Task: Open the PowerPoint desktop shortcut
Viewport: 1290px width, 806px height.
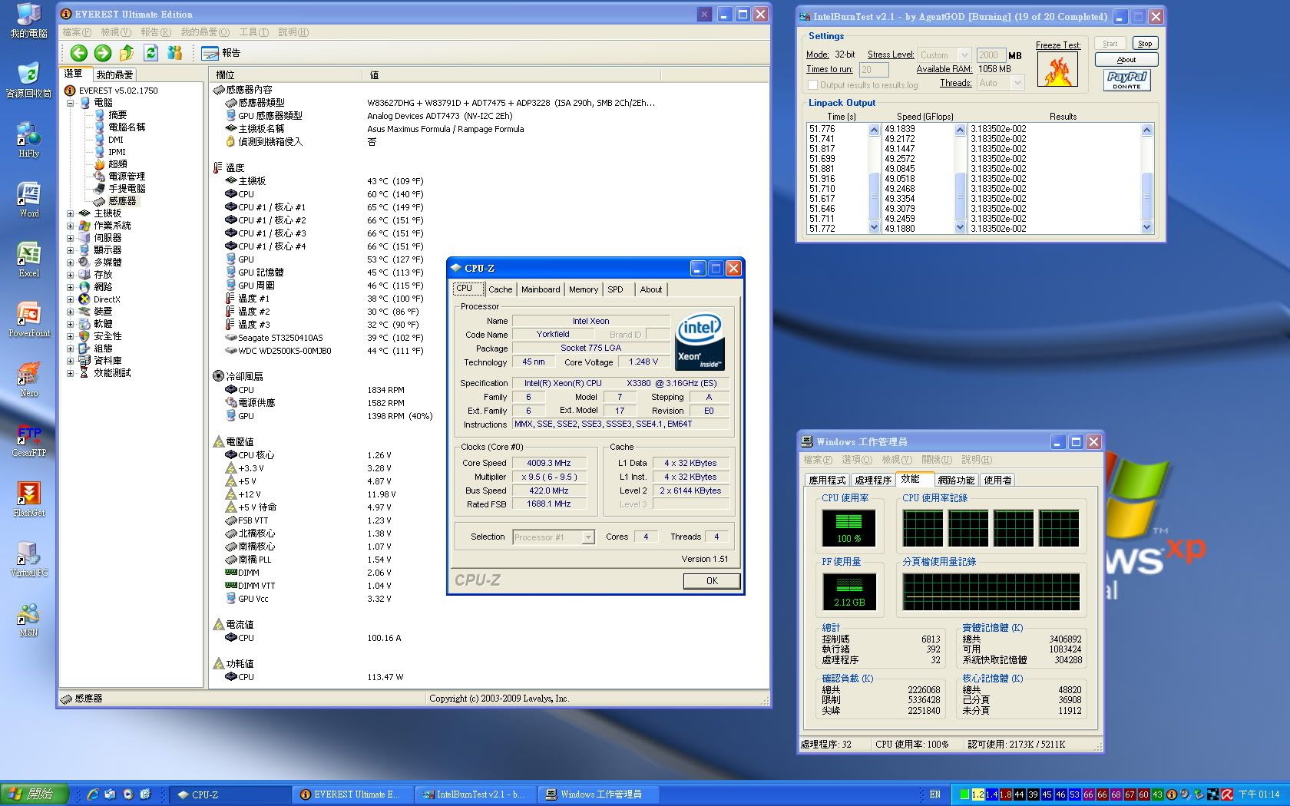Action: (28, 320)
